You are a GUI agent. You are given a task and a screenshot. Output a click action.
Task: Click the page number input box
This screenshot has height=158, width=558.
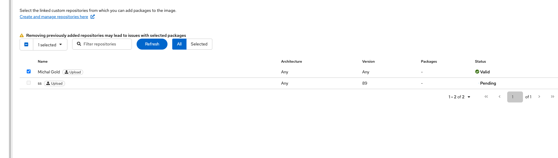(515, 97)
